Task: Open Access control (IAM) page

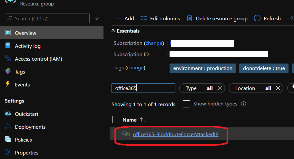Action: [x=38, y=59]
